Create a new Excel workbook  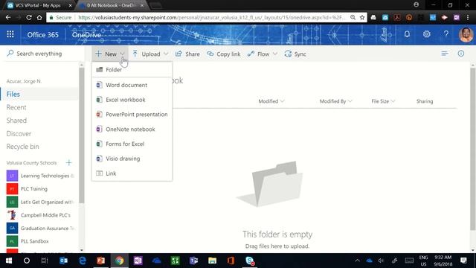click(132, 100)
